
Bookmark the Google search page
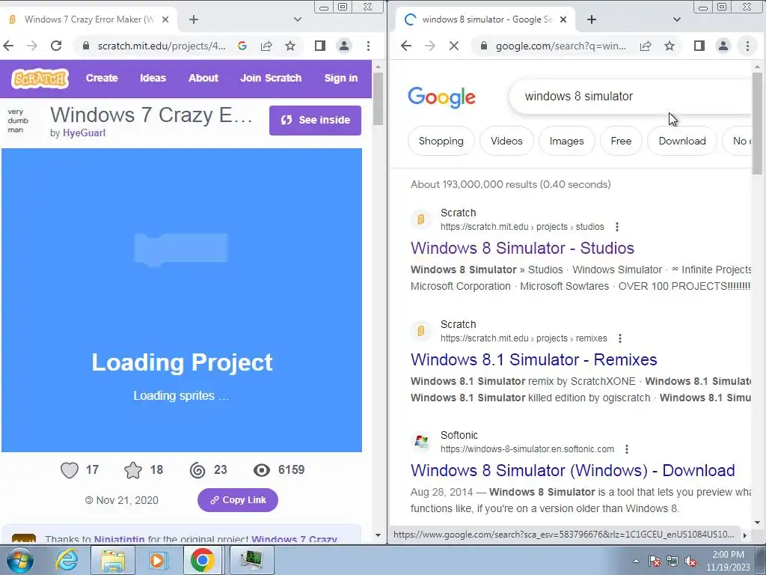[x=670, y=46]
